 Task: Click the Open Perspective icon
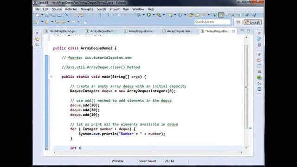pyautogui.click(x=238, y=22)
